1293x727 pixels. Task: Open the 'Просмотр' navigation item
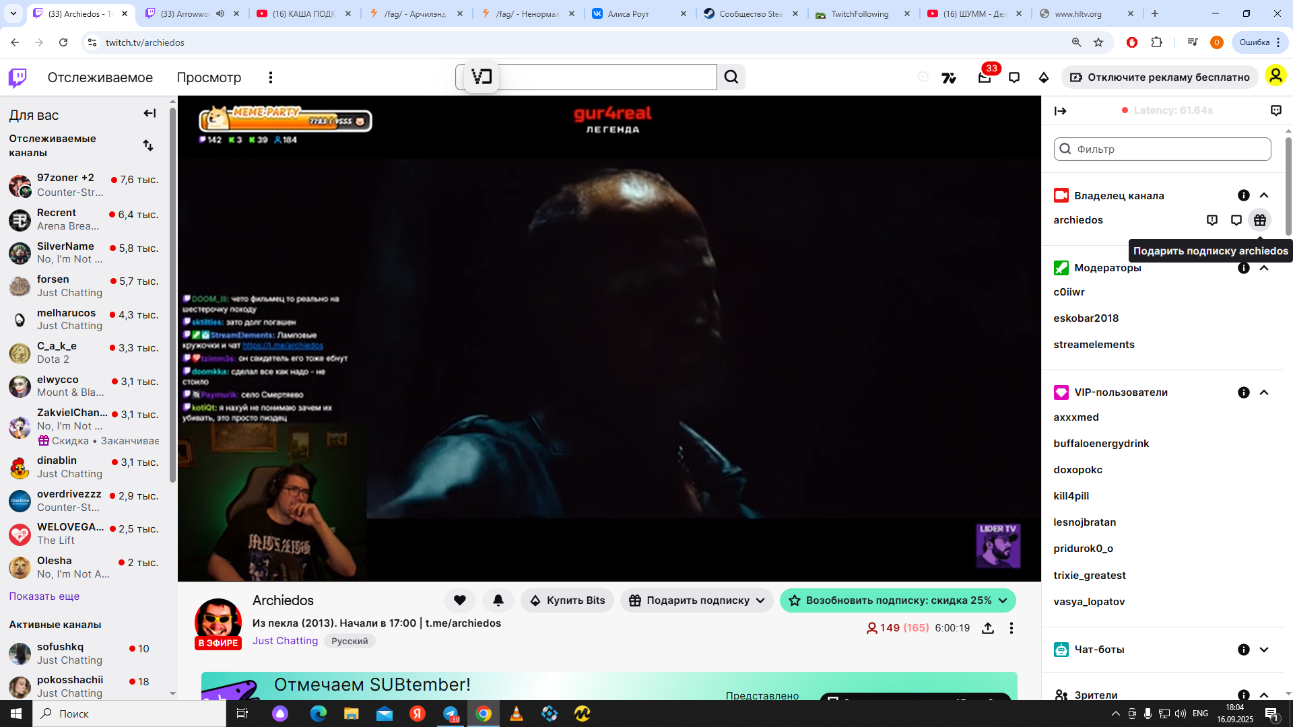coord(209,77)
